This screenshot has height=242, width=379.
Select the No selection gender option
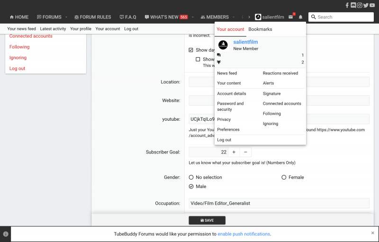191,177
